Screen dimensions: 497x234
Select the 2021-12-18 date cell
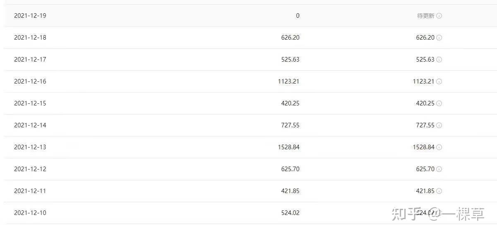30,38
